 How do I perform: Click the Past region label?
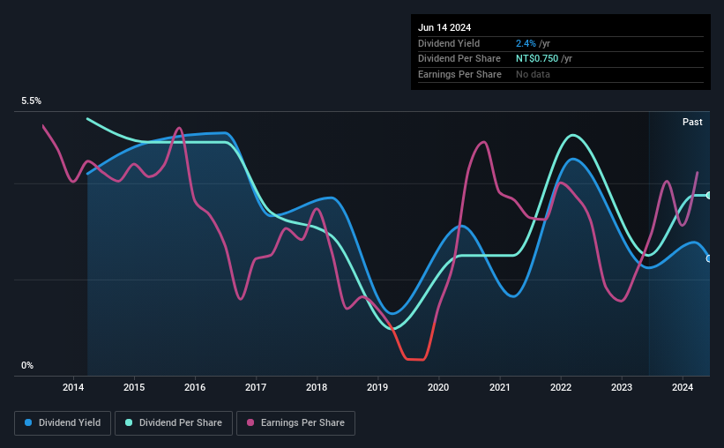692,122
